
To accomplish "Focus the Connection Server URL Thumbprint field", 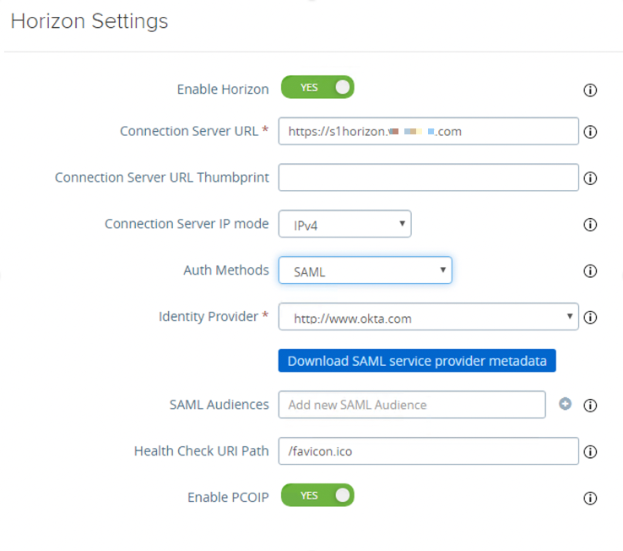I will [428, 177].
